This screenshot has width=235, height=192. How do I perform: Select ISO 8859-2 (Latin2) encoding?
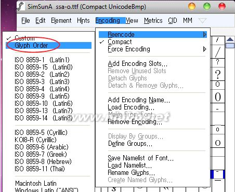pos(42,75)
